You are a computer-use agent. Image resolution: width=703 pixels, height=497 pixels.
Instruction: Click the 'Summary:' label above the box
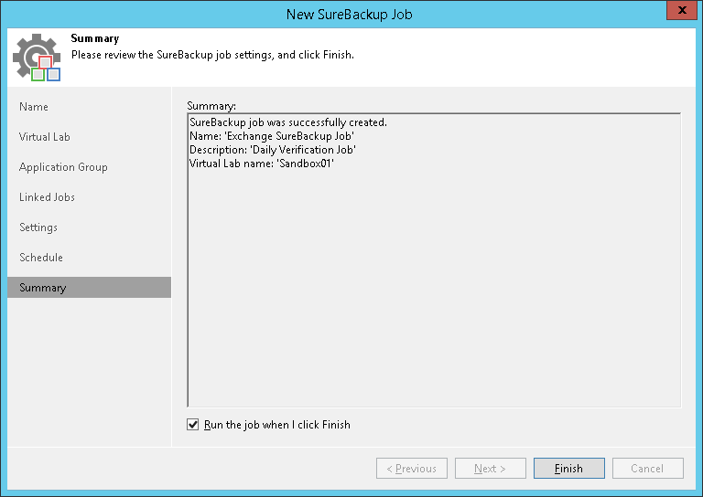point(211,106)
